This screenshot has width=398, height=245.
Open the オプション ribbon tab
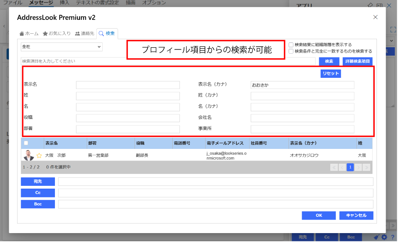coord(154,3)
